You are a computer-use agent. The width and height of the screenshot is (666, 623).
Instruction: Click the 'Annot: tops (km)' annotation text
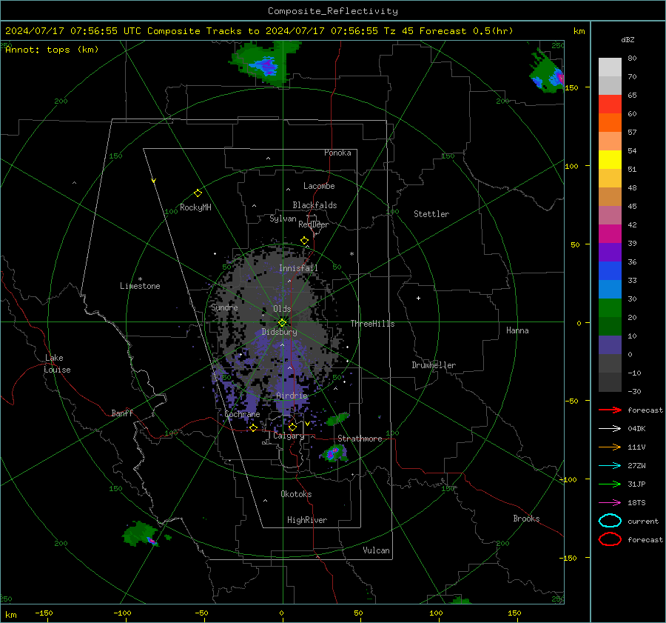[x=52, y=50]
